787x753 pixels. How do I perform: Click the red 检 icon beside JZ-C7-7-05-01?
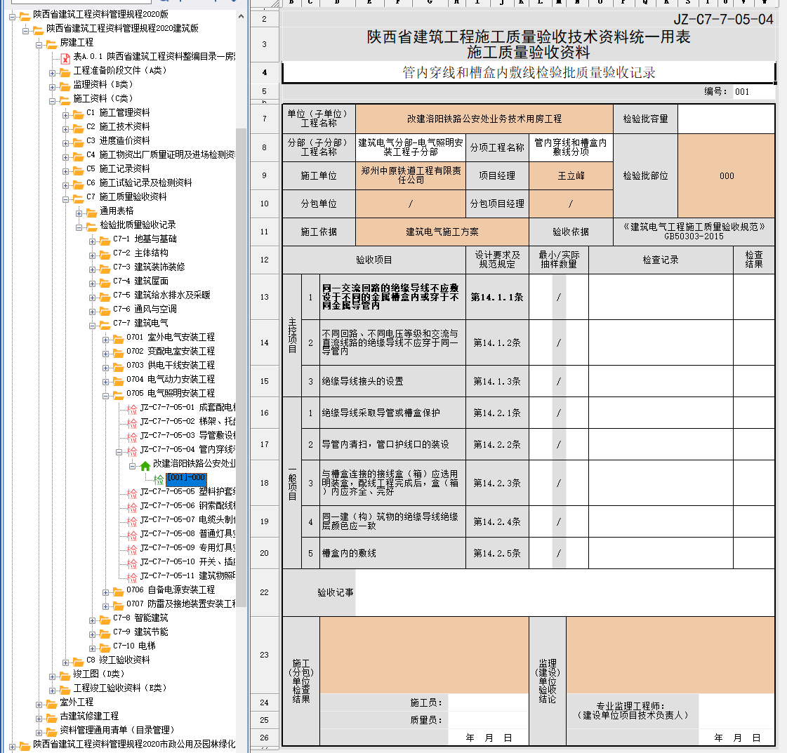(x=132, y=409)
